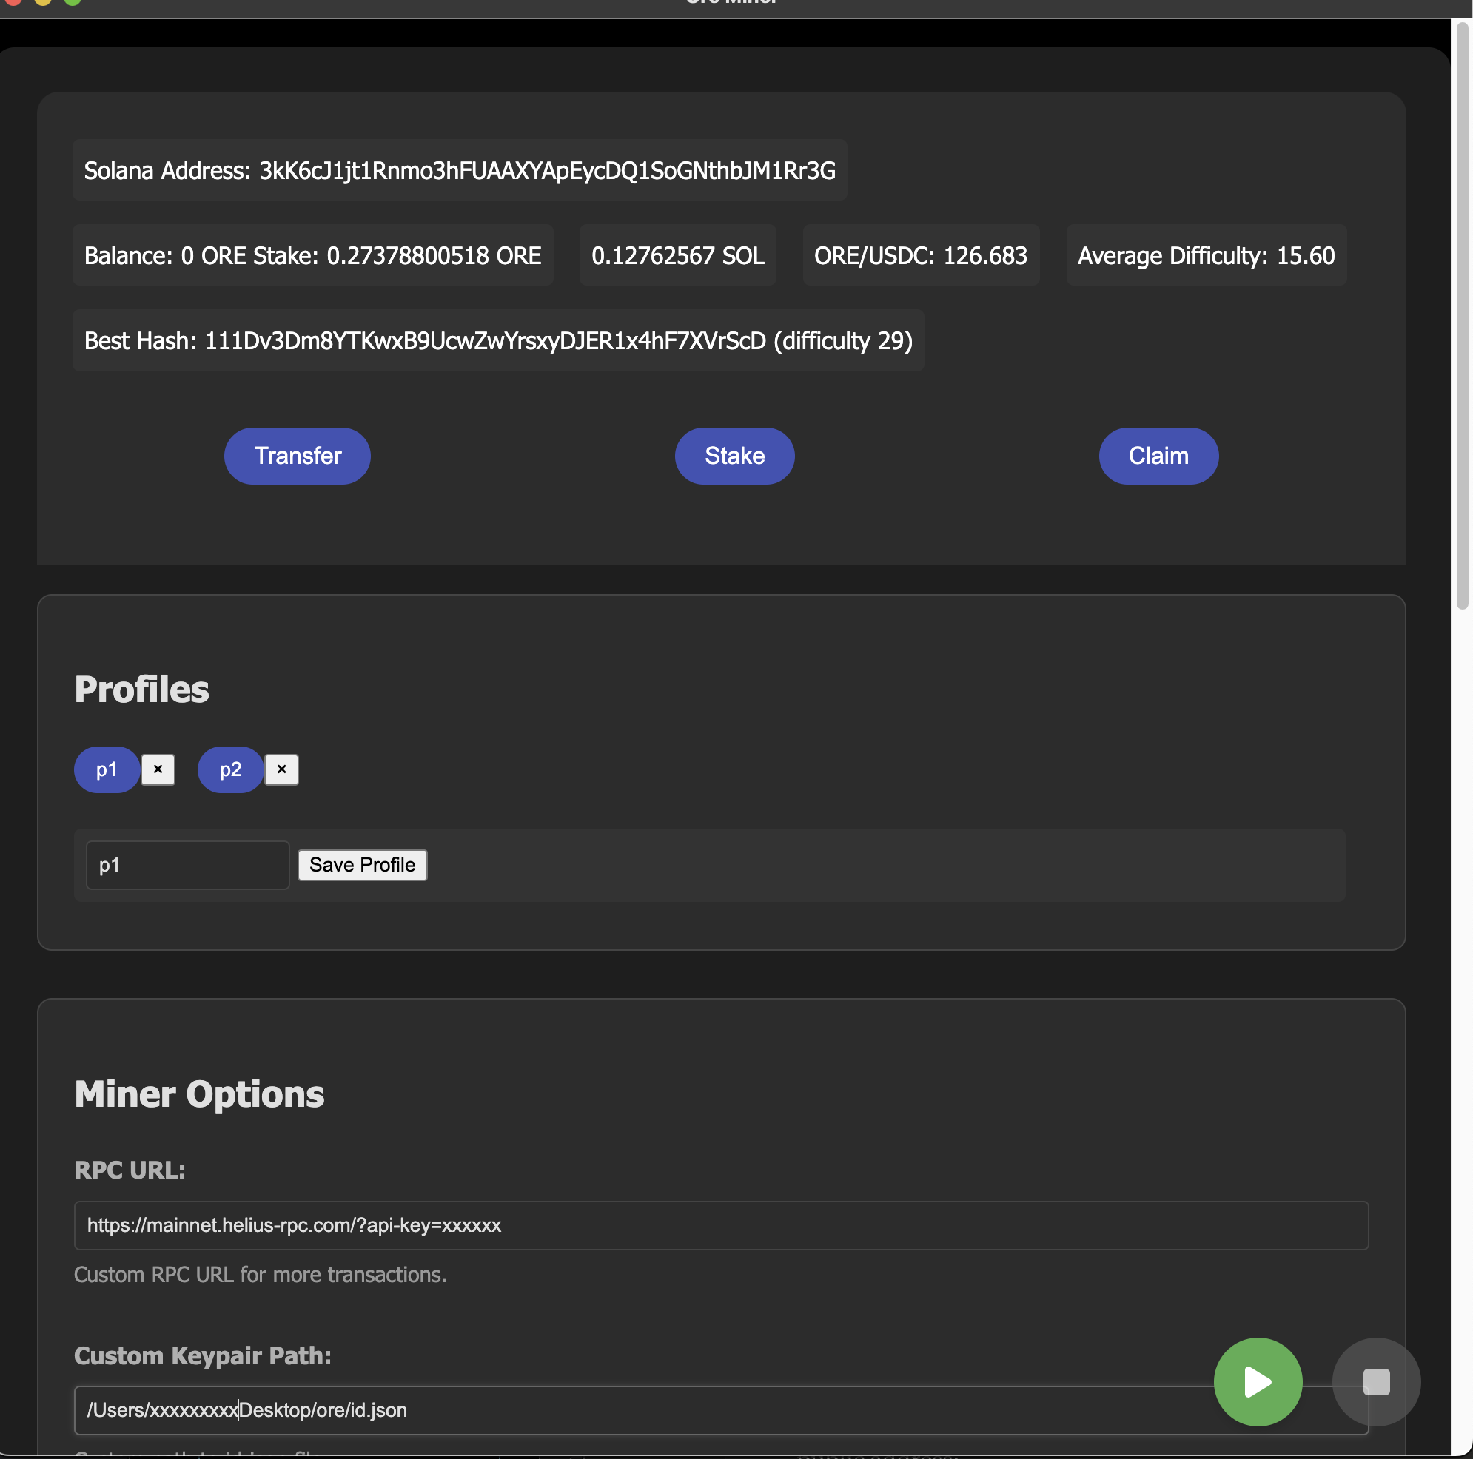Viewport: 1473px width, 1459px height.
Task: Click the Custom Keypair Path field
Action: pyautogui.click(x=610, y=1410)
